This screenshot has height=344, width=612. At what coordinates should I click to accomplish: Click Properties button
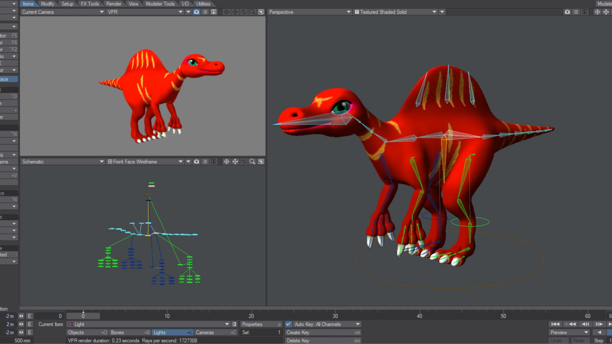(x=261, y=324)
